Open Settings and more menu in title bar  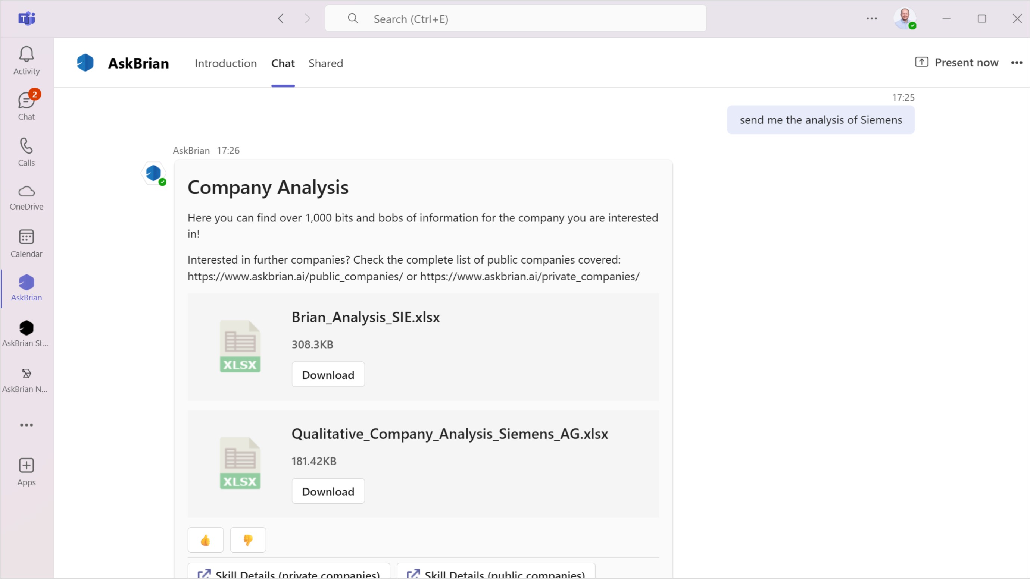coord(872,18)
